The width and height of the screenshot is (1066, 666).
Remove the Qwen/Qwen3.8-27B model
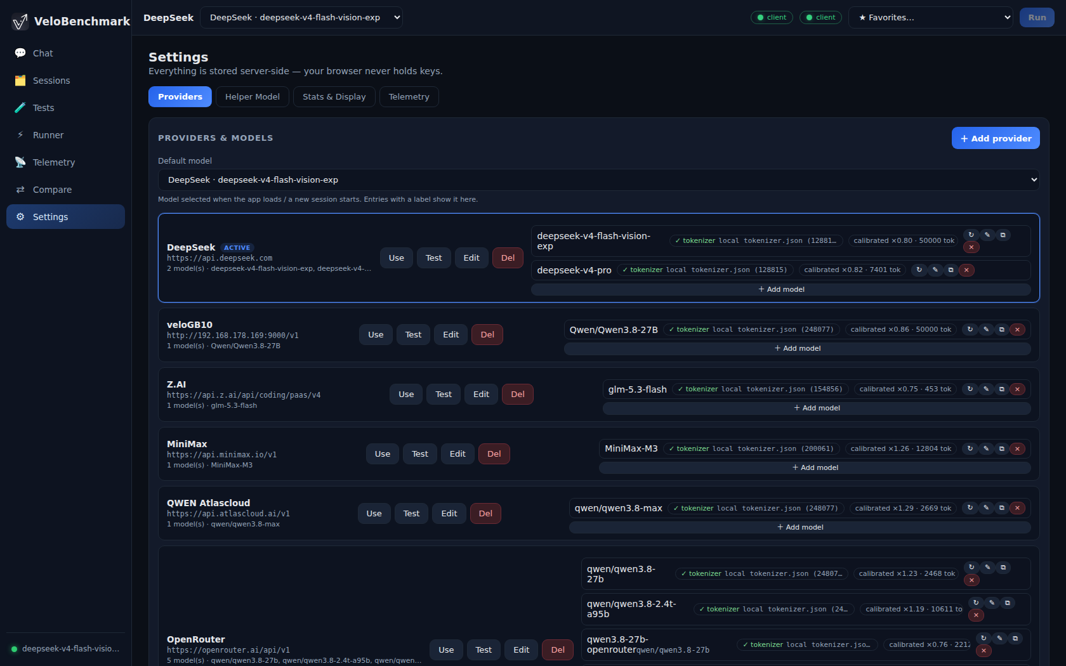[1018, 330]
